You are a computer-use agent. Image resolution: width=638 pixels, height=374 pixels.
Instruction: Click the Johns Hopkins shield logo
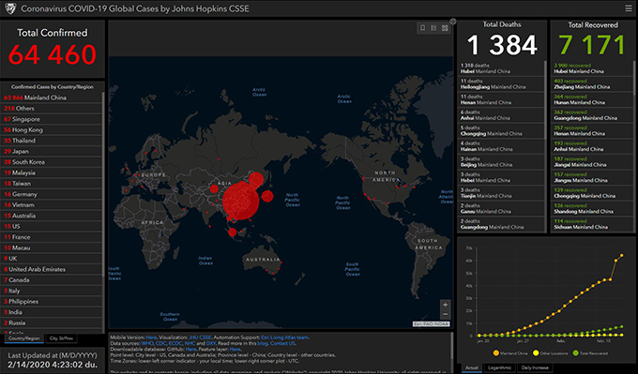pyautogui.click(x=9, y=8)
